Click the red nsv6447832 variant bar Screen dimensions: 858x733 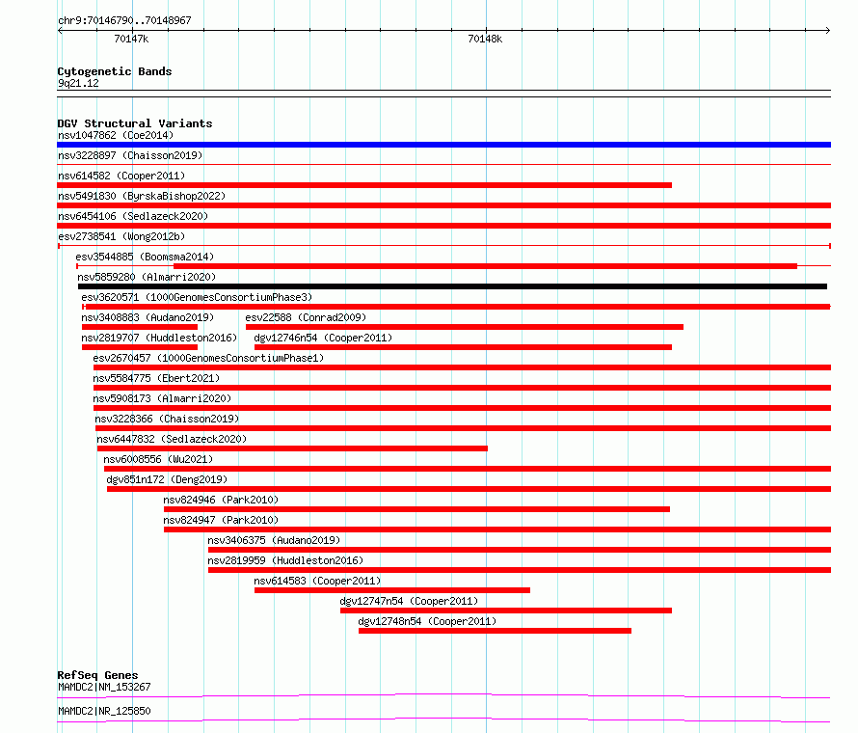[292, 448]
